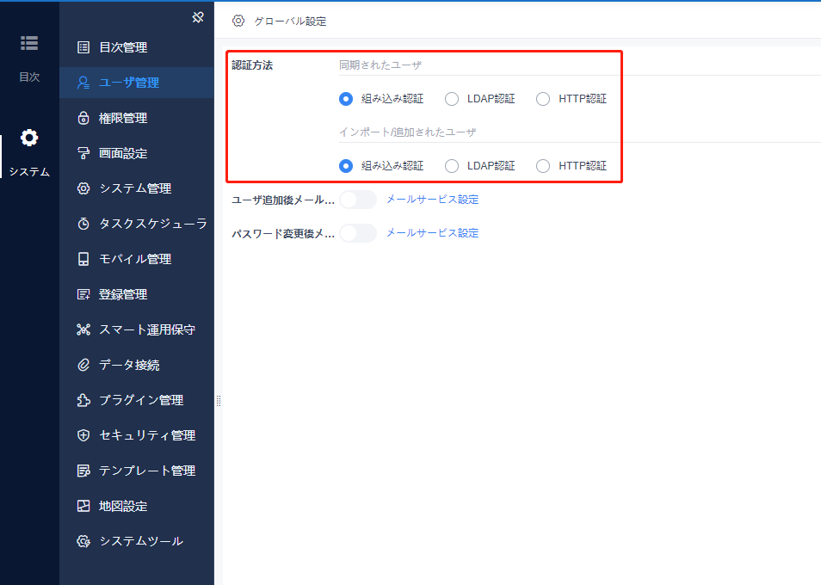
Task: Click the ユーザ追加後メール… label
Action: click(x=283, y=200)
